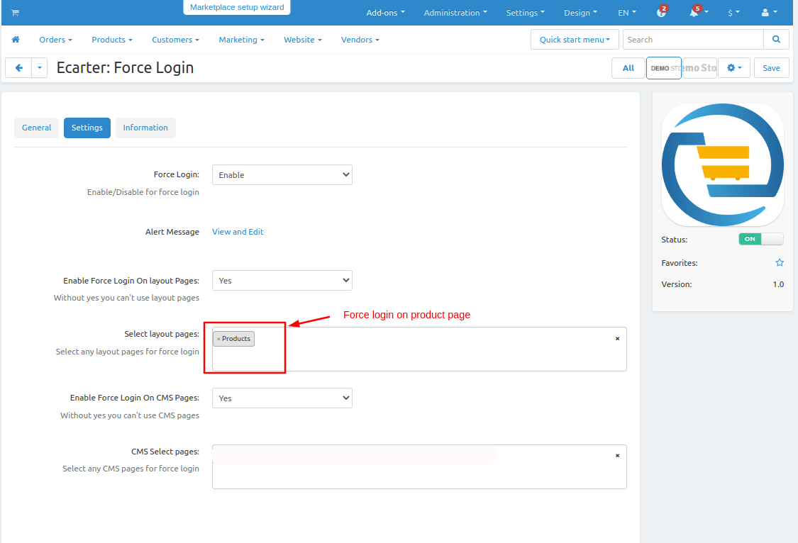Viewport: 798px width, 543px height.
Task: Toggle the add-on Status switch
Action: pyautogui.click(x=761, y=239)
